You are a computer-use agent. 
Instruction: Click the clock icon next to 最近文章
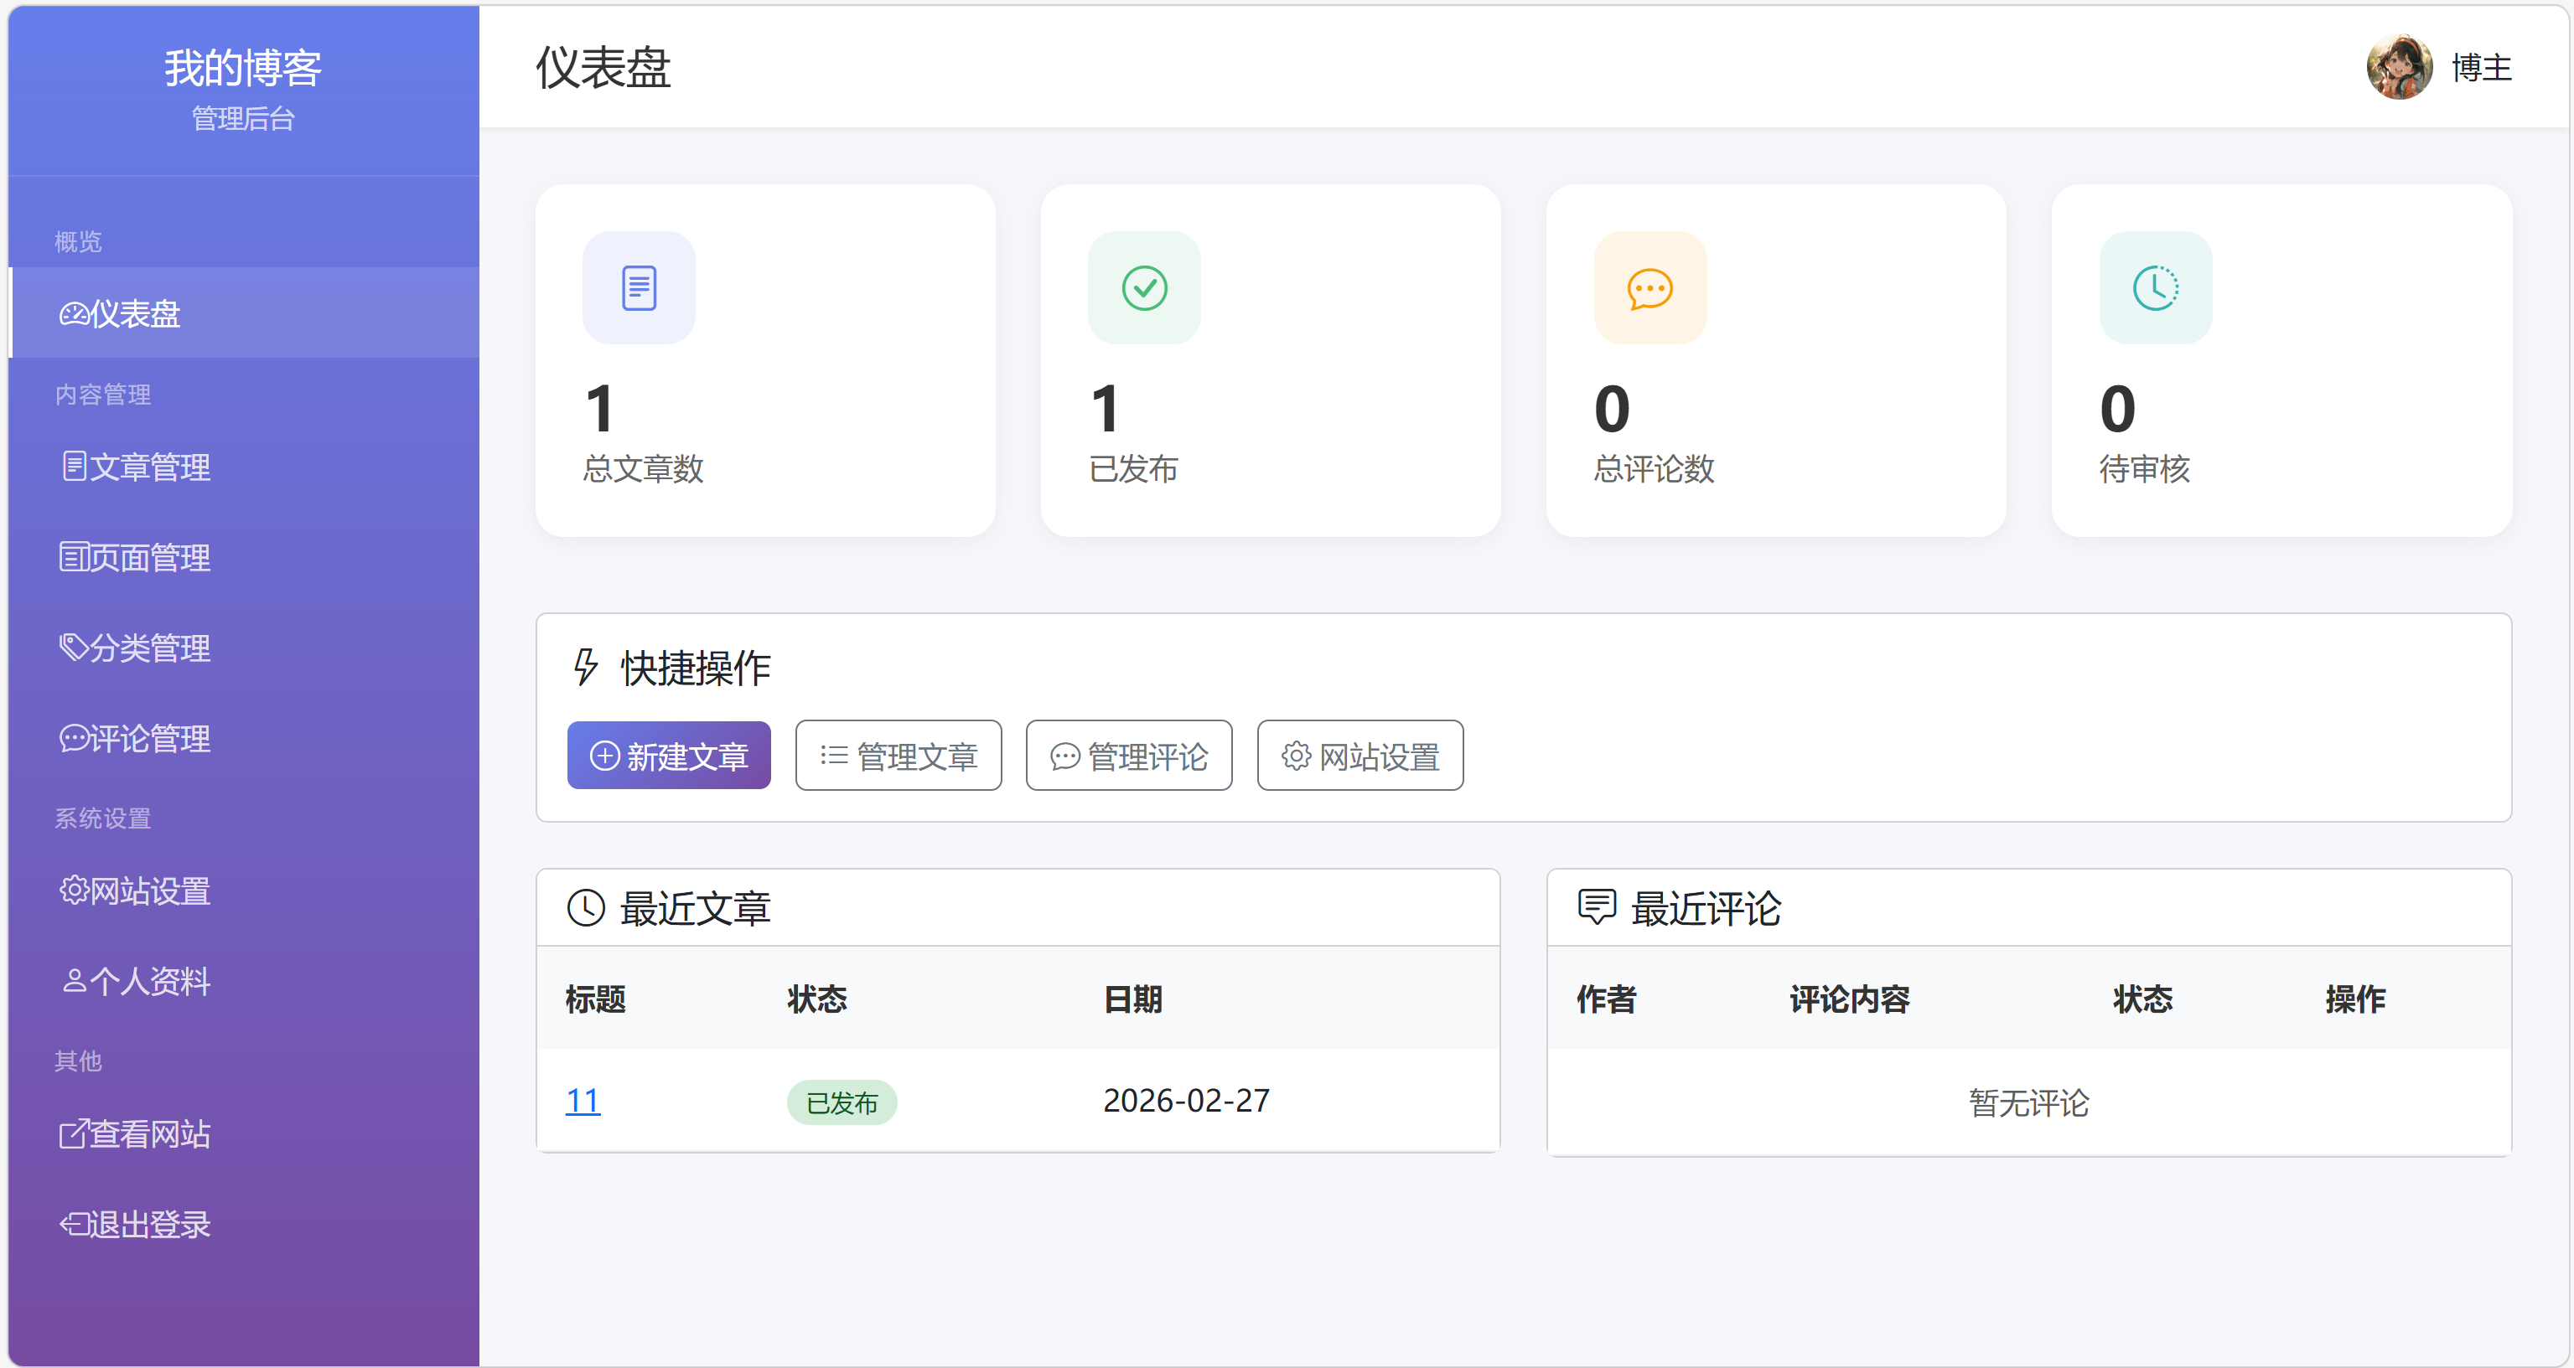point(586,908)
